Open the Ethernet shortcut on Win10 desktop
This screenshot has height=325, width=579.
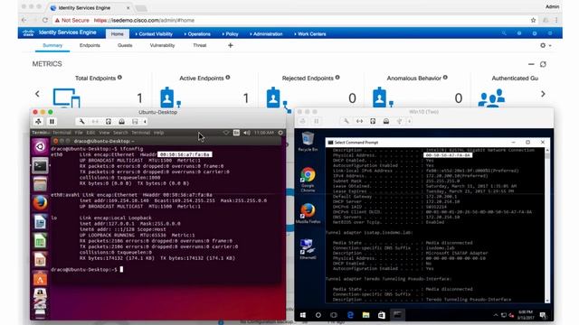coord(308,249)
